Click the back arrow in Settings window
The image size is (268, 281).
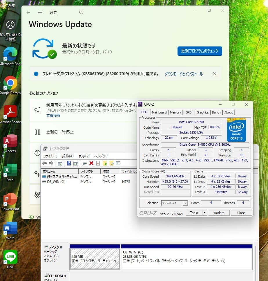[x=28, y=12]
